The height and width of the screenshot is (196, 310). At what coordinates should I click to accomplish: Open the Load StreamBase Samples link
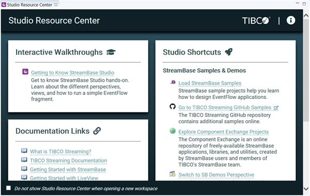coord(210,83)
